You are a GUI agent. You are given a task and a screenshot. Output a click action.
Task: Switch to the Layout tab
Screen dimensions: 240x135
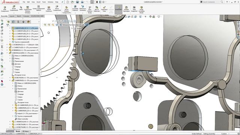pyautogui.click(x=12, y=16)
